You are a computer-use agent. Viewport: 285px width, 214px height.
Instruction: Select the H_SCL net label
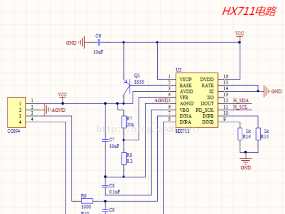[x=241, y=107]
